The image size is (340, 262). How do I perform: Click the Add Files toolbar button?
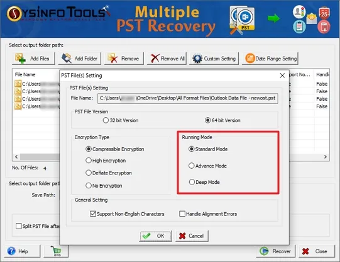tap(33, 59)
